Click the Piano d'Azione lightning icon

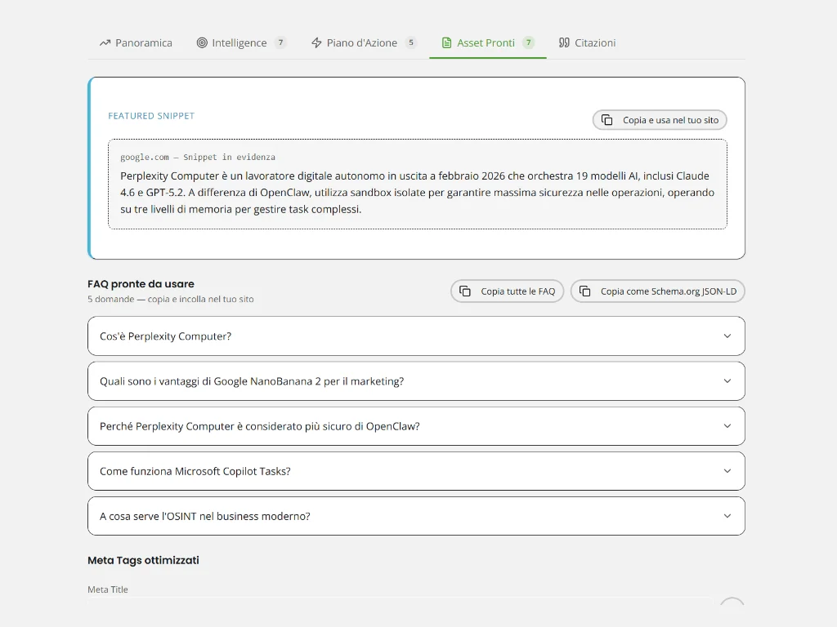[x=316, y=42]
